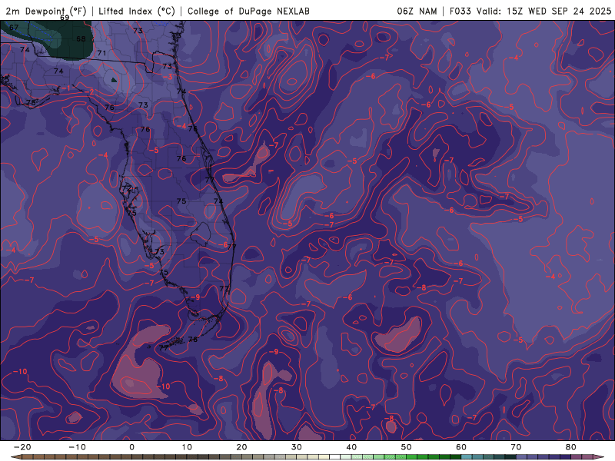Screen dimensions: 615x461
Task: Click the 40 label on the color scale
Action: [x=351, y=447]
